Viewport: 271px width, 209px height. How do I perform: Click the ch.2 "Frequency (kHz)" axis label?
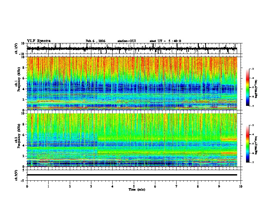(19, 137)
